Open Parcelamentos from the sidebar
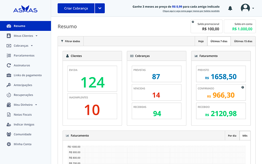This screenshot has height=164, width=262. click(x=24, y=55)
